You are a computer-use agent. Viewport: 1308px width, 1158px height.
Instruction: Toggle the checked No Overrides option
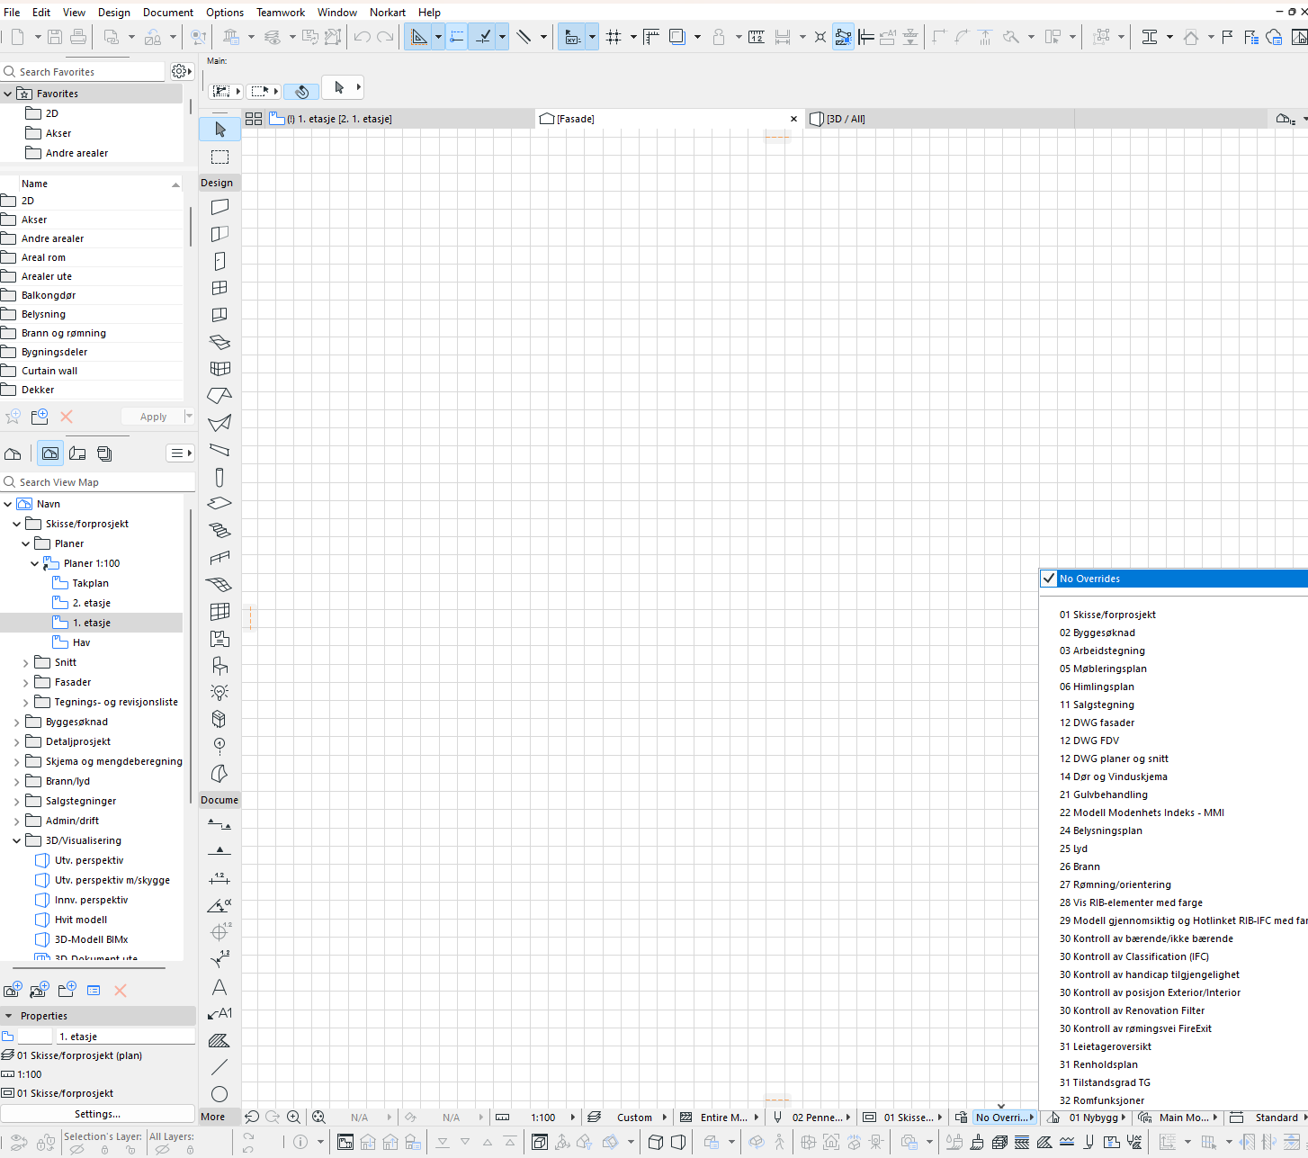click(x=1049, y=579)
